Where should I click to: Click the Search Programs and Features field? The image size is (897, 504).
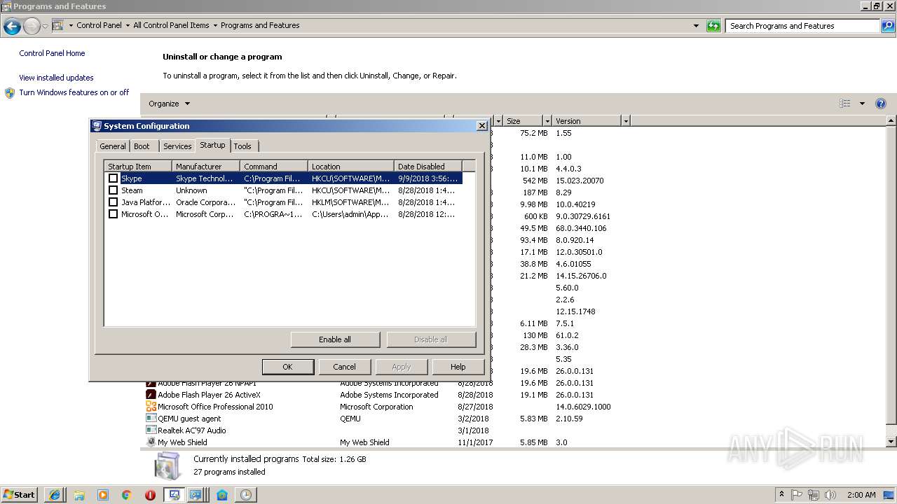802,26
